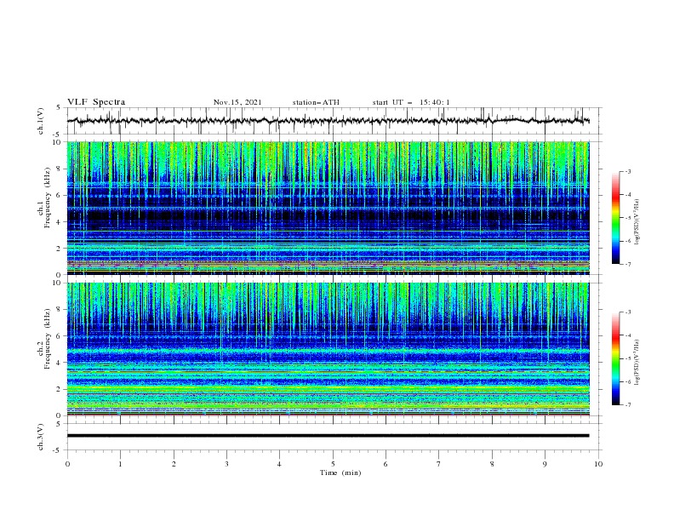Click the ch.1 voltage waveform trace
674x521 pixels.
point(328,121)
